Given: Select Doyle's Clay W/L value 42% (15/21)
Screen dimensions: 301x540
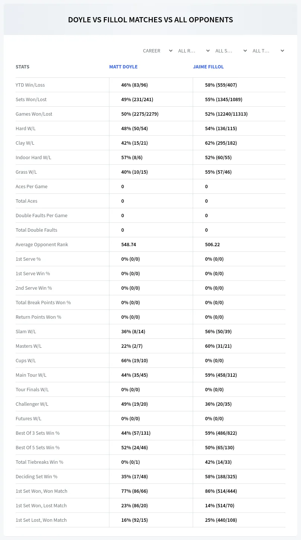Looking at the screenshot, I should pos(135,143).
